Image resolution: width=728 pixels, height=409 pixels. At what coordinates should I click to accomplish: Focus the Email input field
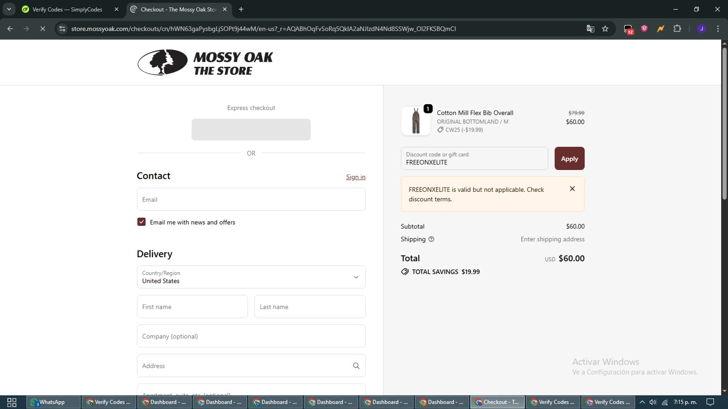[x=251, y=199]
